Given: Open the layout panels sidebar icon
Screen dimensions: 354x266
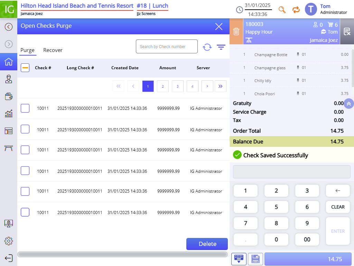Looking at the screenshot, I should click(9, 131).
